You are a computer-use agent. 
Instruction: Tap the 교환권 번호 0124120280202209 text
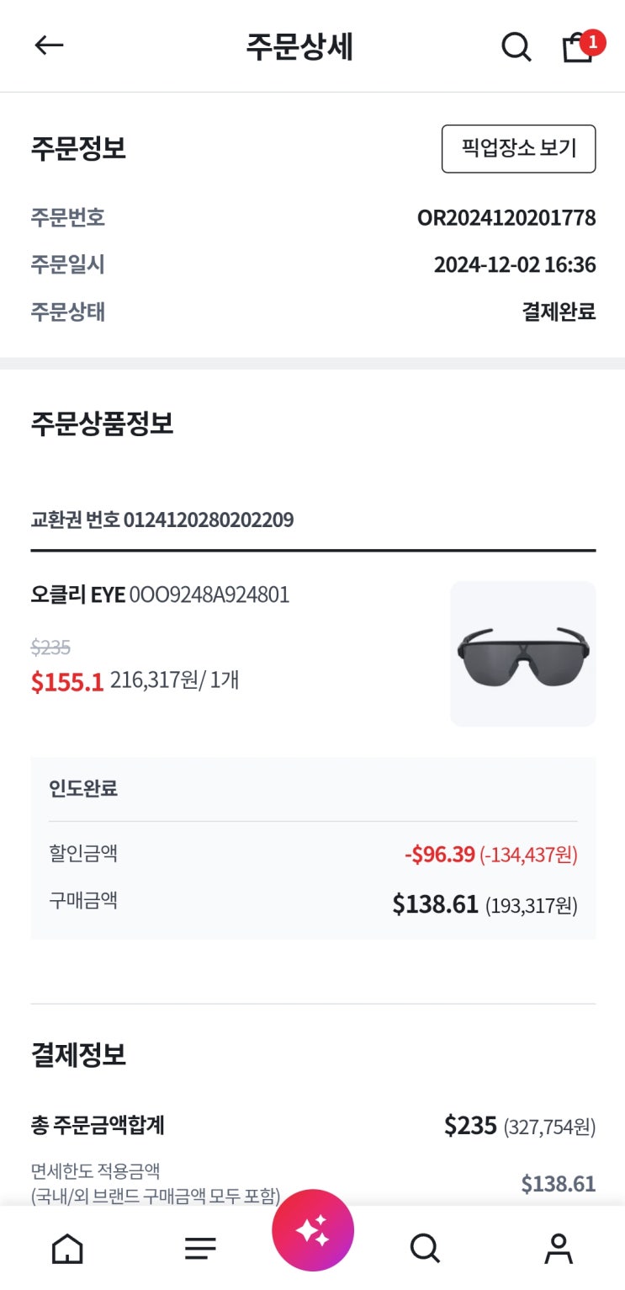pyautogui.click(x=162, y=520)
